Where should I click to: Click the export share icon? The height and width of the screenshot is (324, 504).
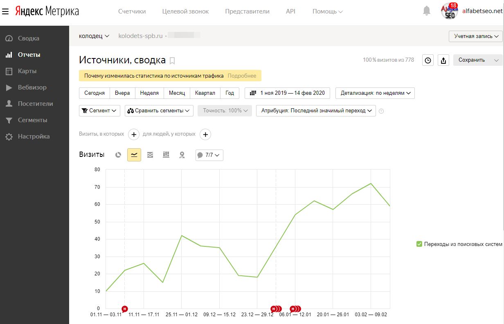click(443, 60)
